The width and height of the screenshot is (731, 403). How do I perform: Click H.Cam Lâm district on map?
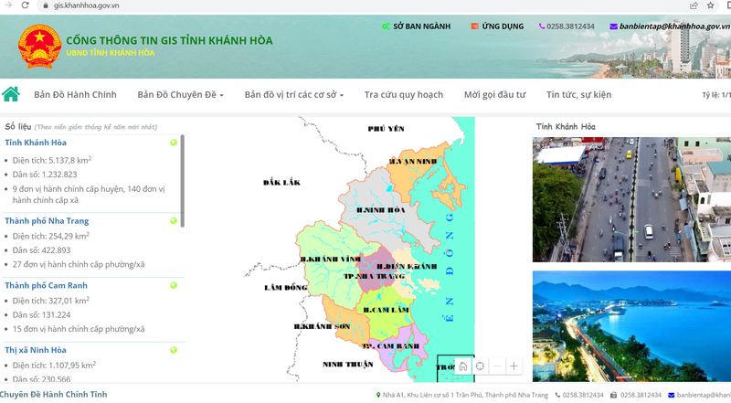(x=386, y=310)
